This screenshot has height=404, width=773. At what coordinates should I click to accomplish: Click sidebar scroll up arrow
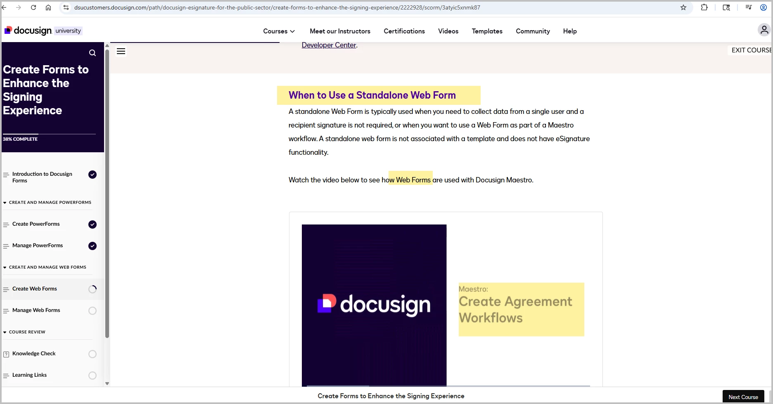(107, 45)
